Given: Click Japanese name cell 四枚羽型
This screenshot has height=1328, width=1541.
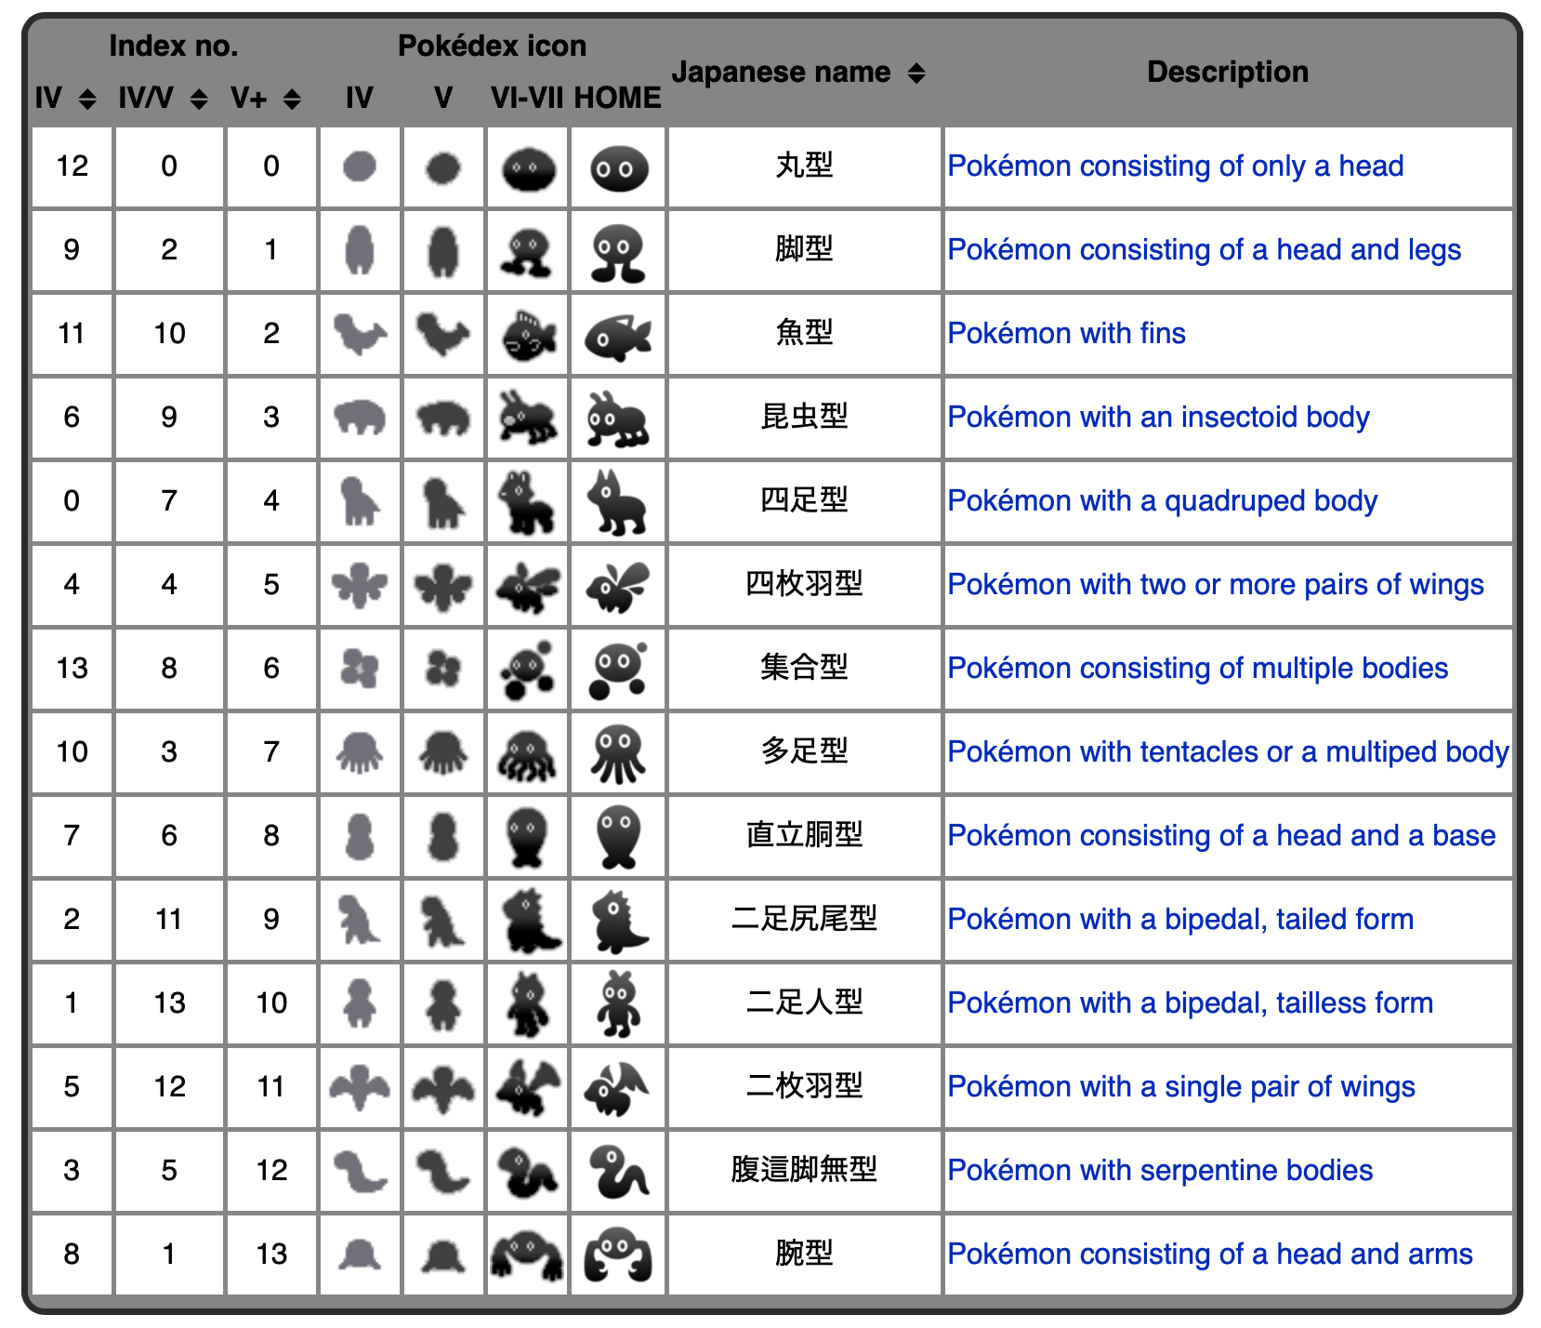Looking at the screenshot, I should 804,584.
